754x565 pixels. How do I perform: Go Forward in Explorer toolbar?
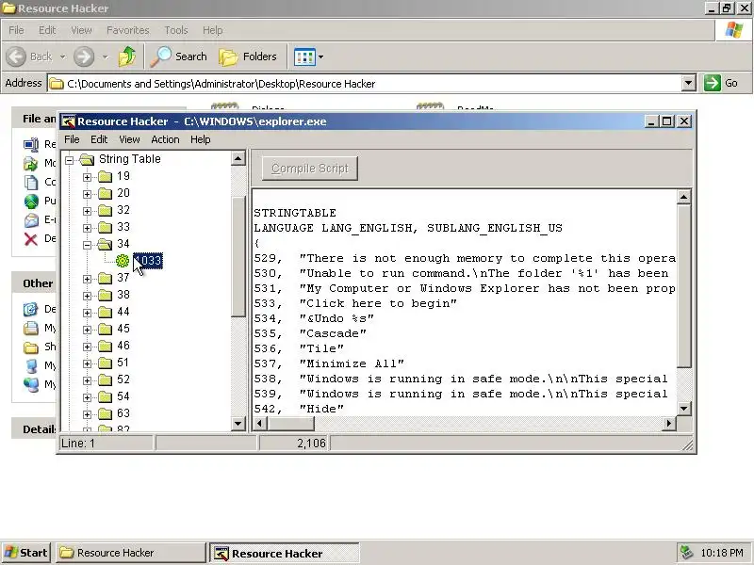coord(84,56)
